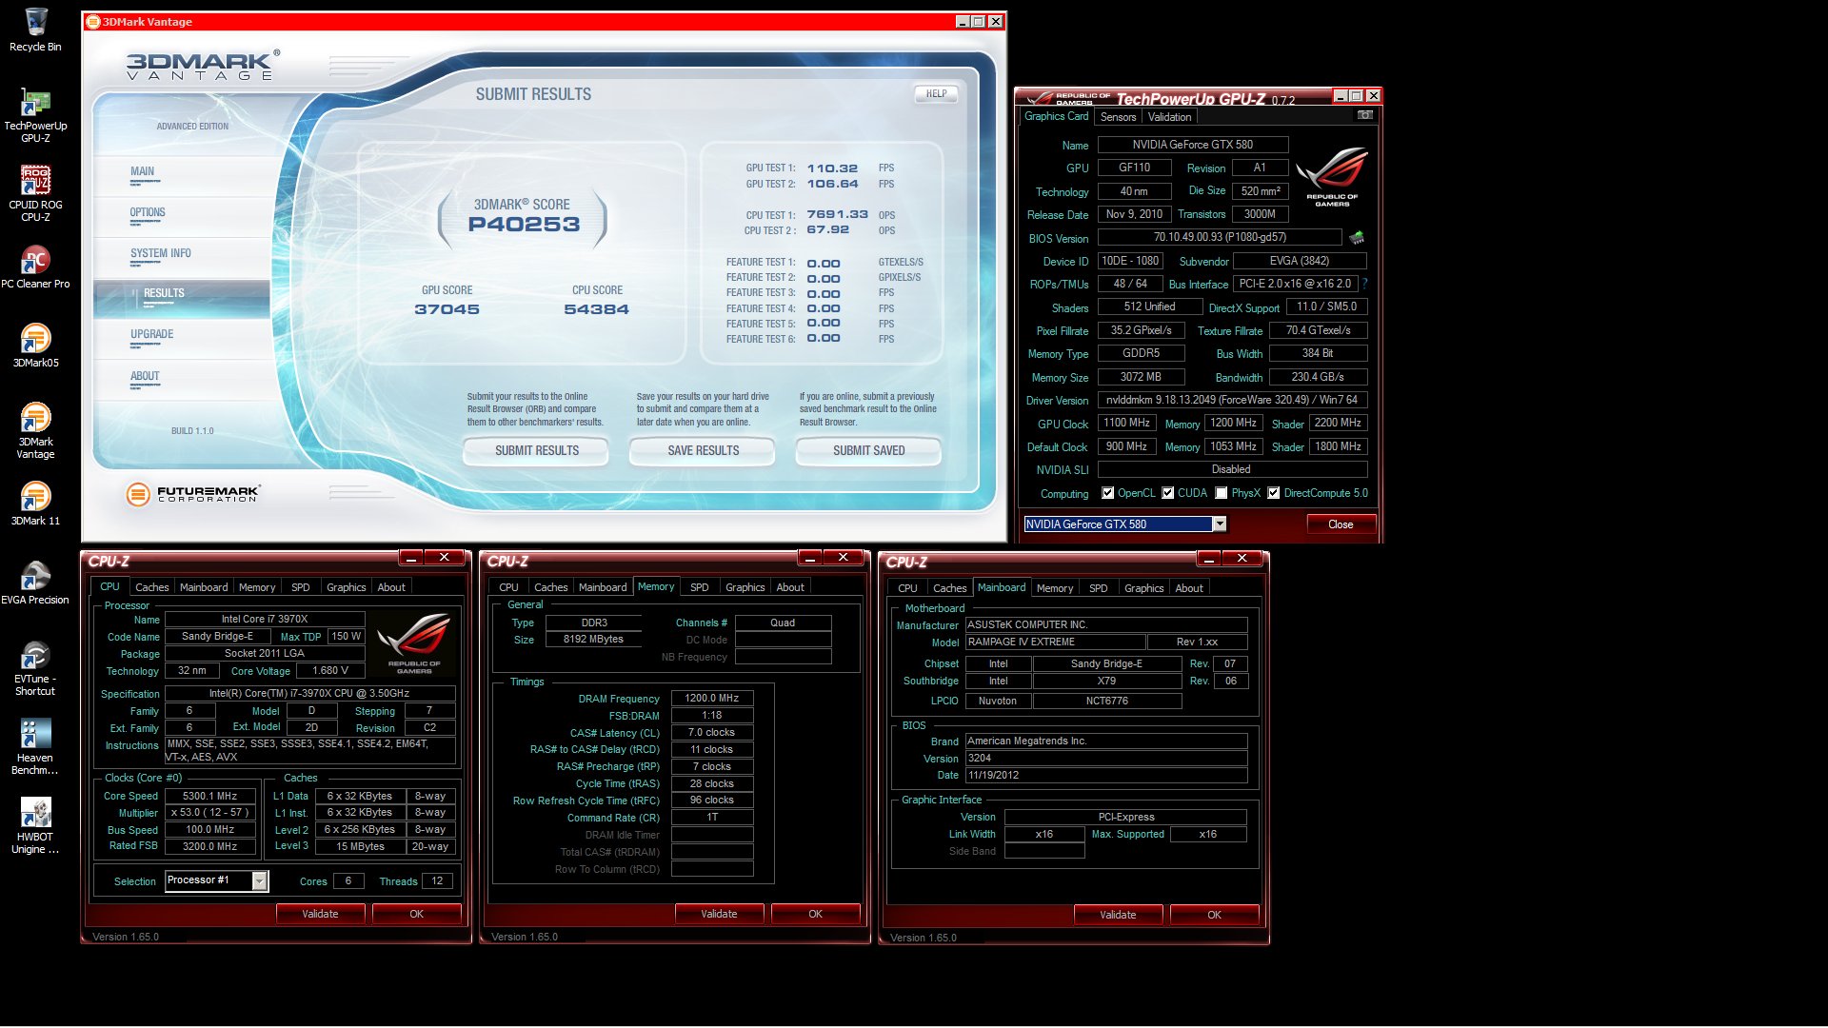Toggle the CUDA checkbox in GPU-Z

(1167, 493)
